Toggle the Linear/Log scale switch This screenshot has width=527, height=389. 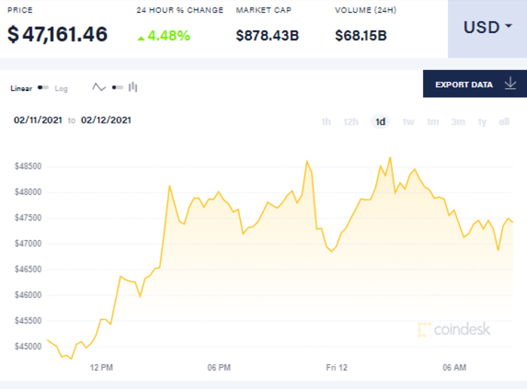click(x=43, y=88)
